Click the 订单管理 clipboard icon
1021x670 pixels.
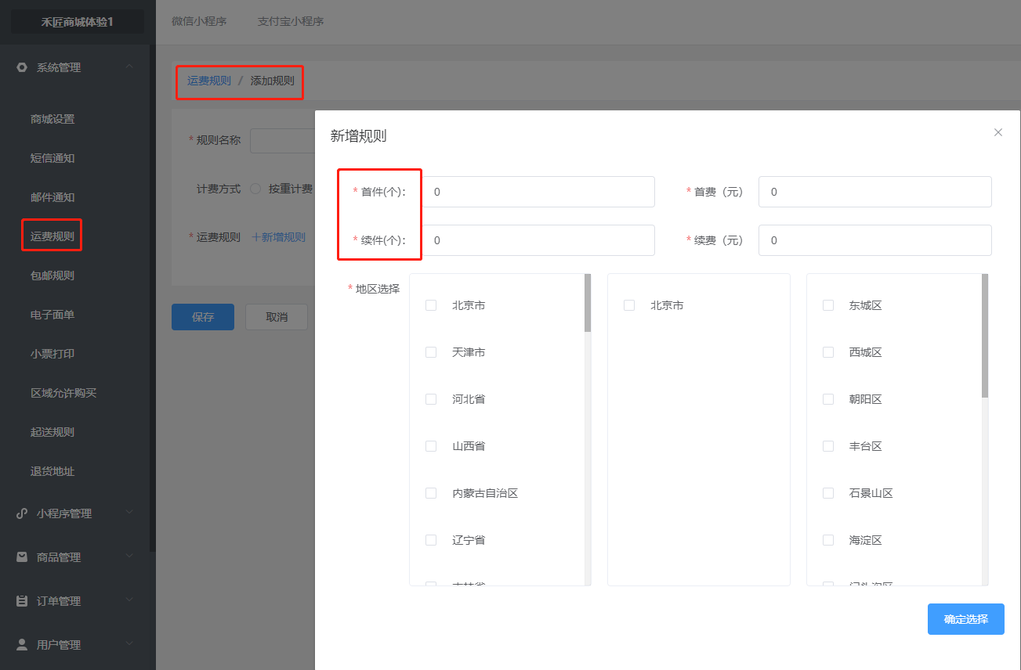(x=22, y=601)
